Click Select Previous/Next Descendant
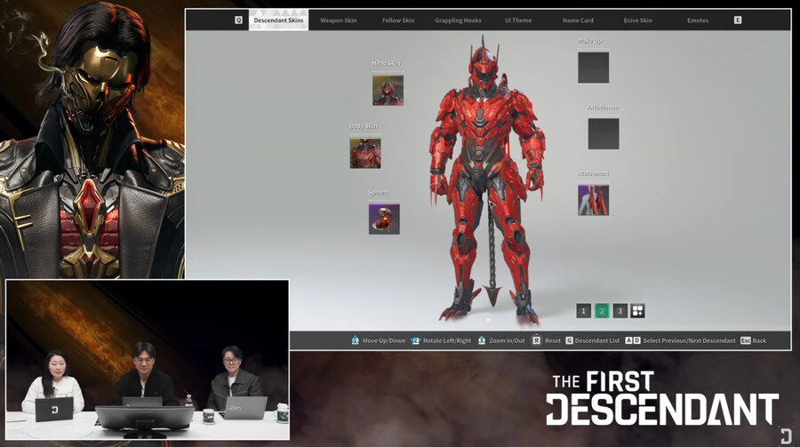 689,341
